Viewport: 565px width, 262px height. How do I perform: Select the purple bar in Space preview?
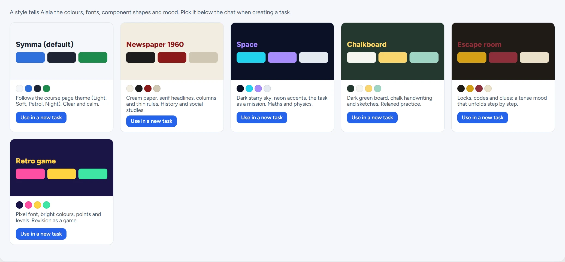(x=282, y=57)
